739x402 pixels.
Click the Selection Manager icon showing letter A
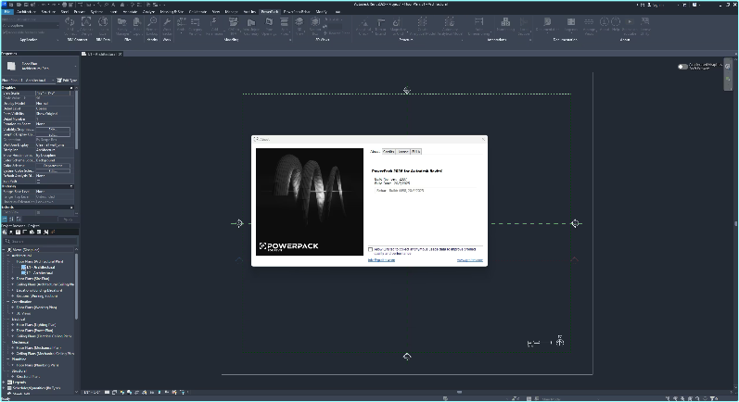[x=86, y=23]
